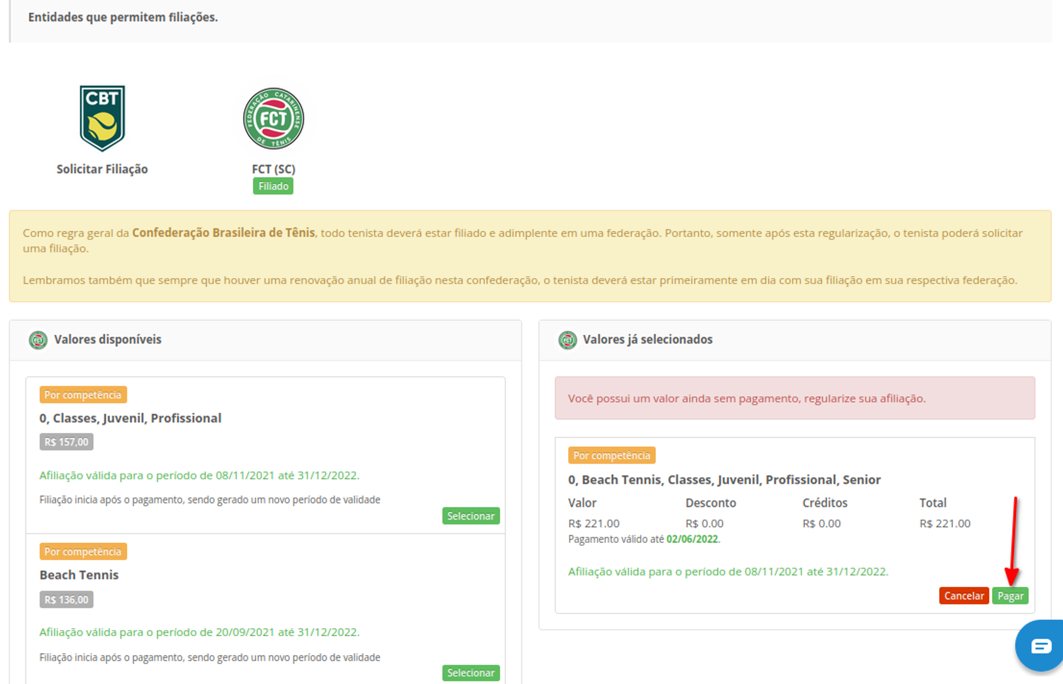Screen dimensions: 1063x684
Task: Click the FCT federation round logo
Action: [x=273, y=119]
